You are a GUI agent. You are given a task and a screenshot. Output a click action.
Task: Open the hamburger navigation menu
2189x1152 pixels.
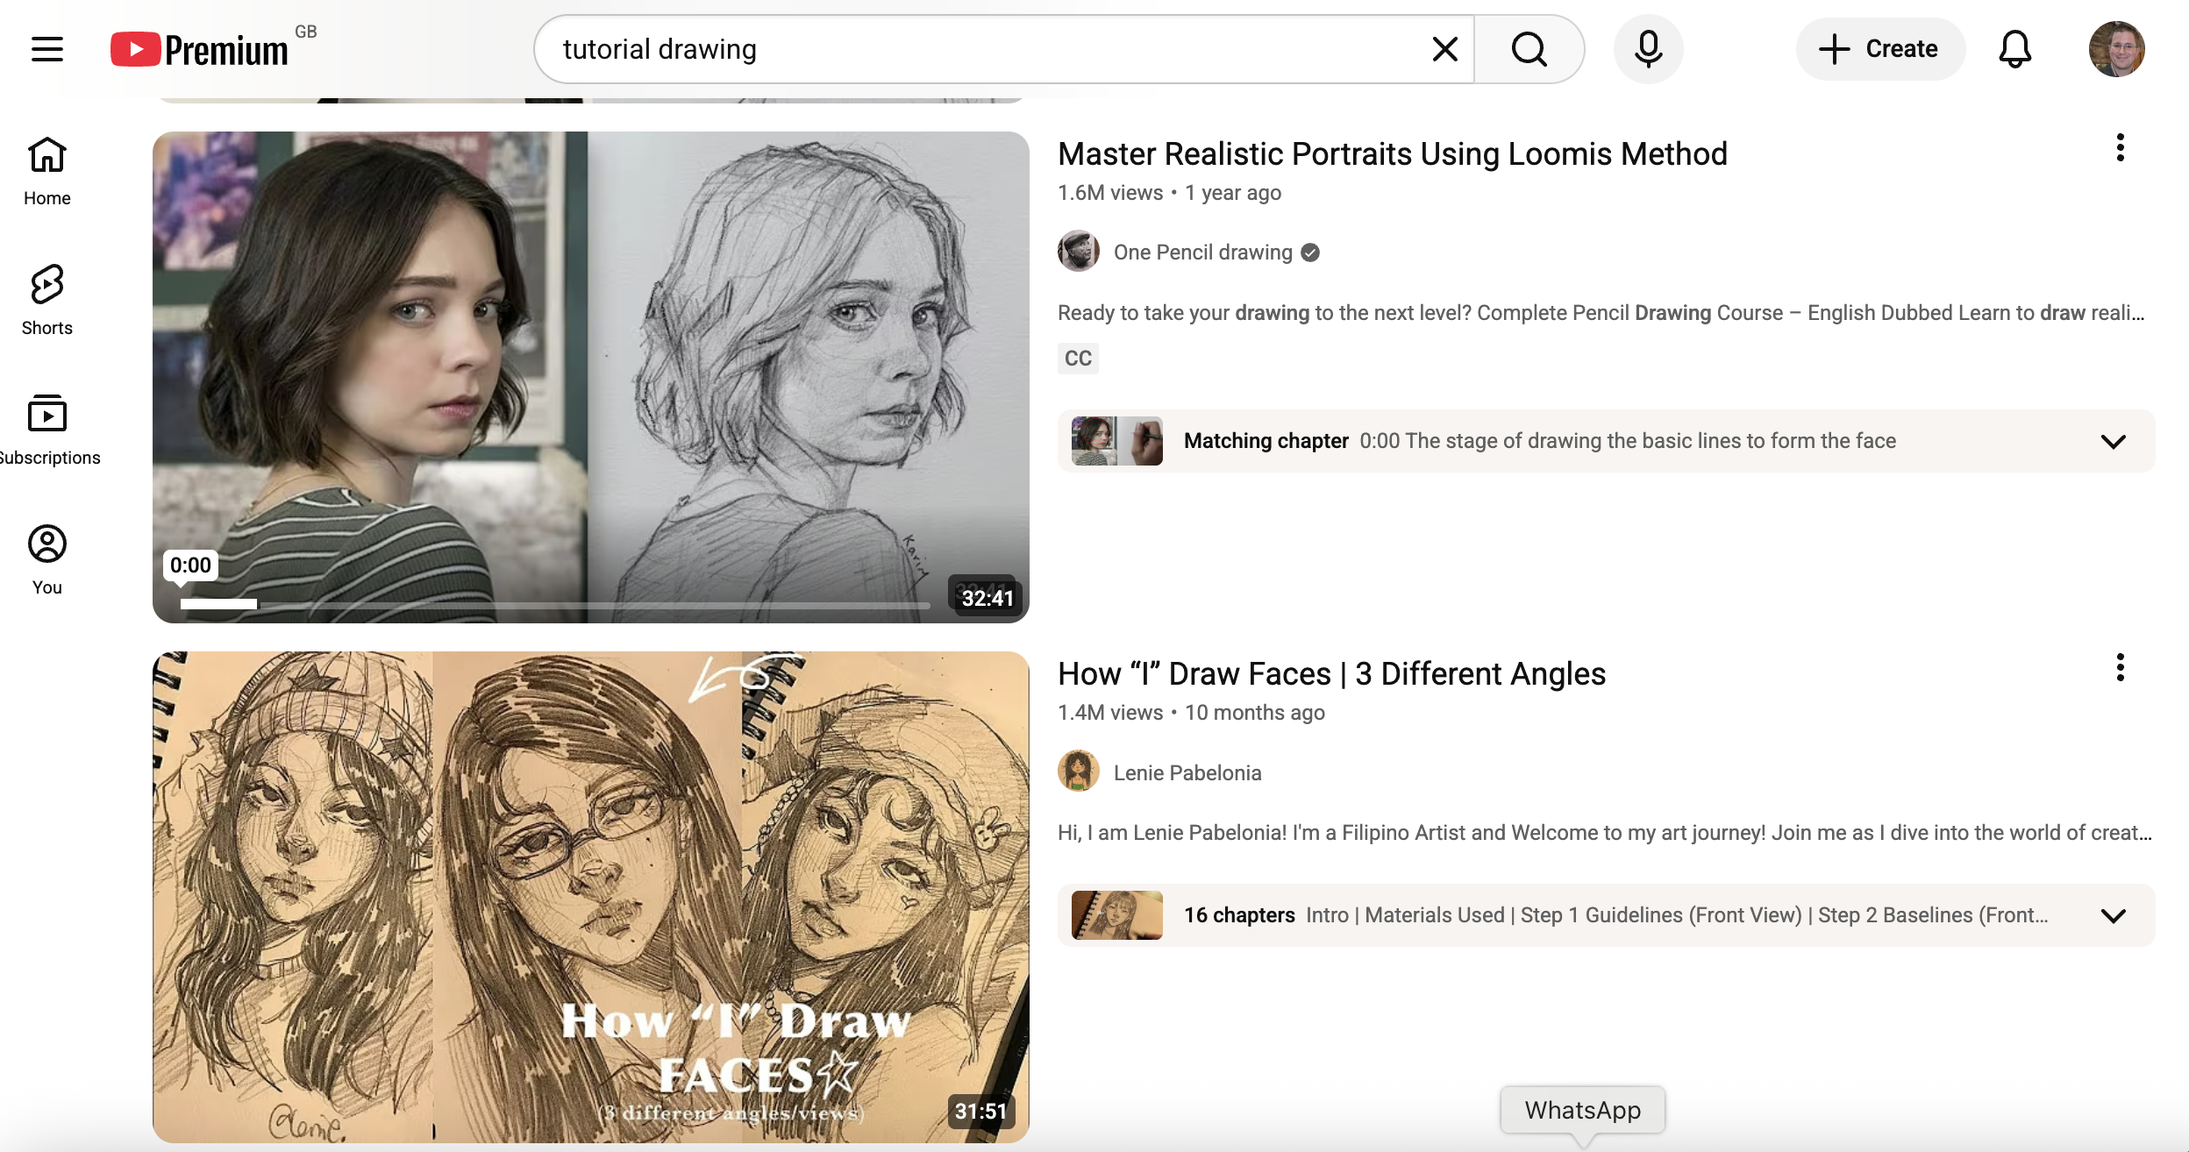[x=46, y=48]
